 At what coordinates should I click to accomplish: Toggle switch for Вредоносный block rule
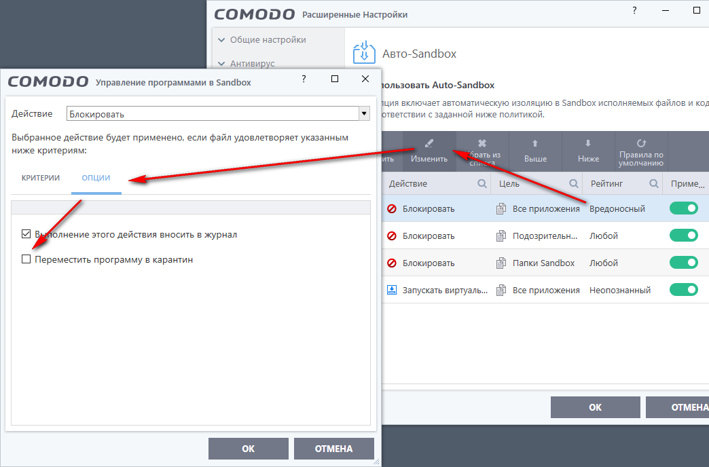684,208
